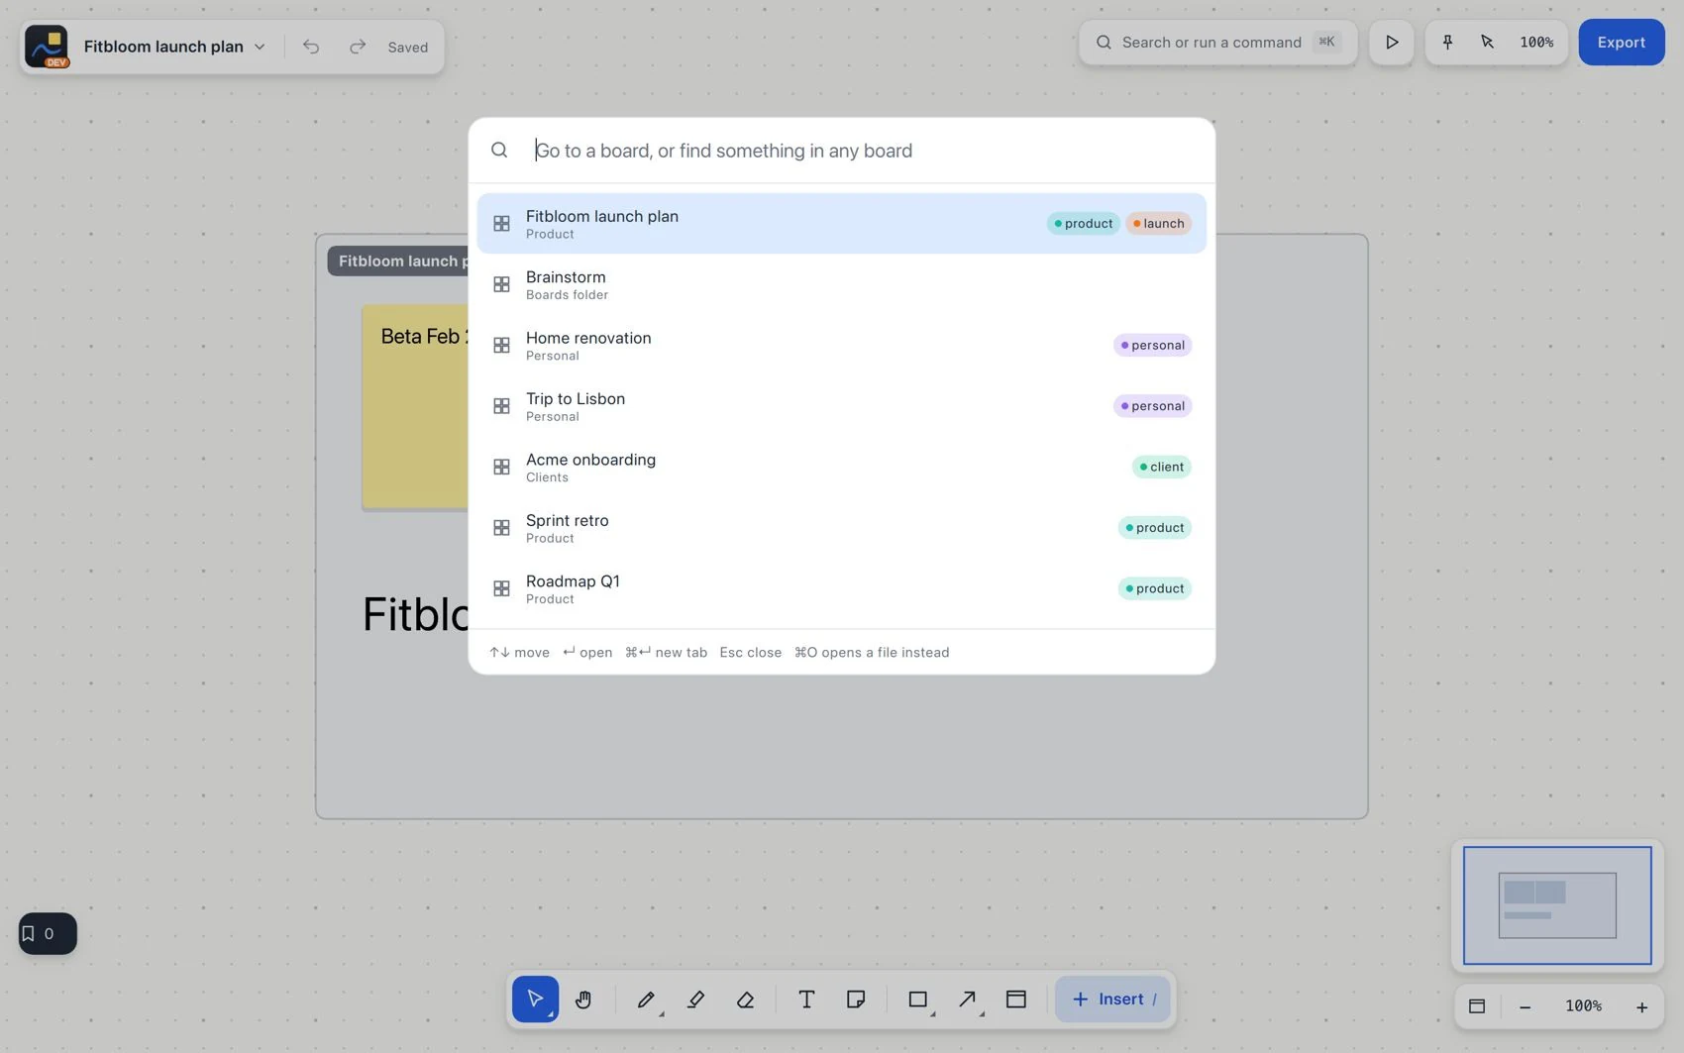Zoom out with the minus button
Screen dimensions: 1684x1053
(1526, 1006)
